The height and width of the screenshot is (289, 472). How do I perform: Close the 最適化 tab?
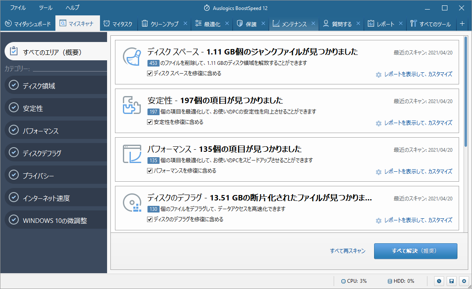(227, 24)
